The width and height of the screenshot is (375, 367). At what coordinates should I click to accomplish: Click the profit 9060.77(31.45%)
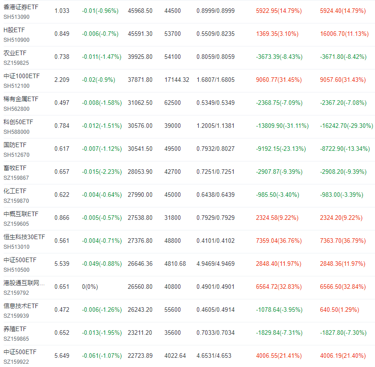[279, 80]
